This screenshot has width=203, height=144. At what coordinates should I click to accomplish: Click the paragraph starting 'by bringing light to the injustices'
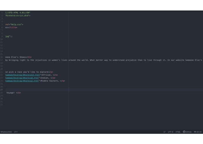(x=104, y=60)
